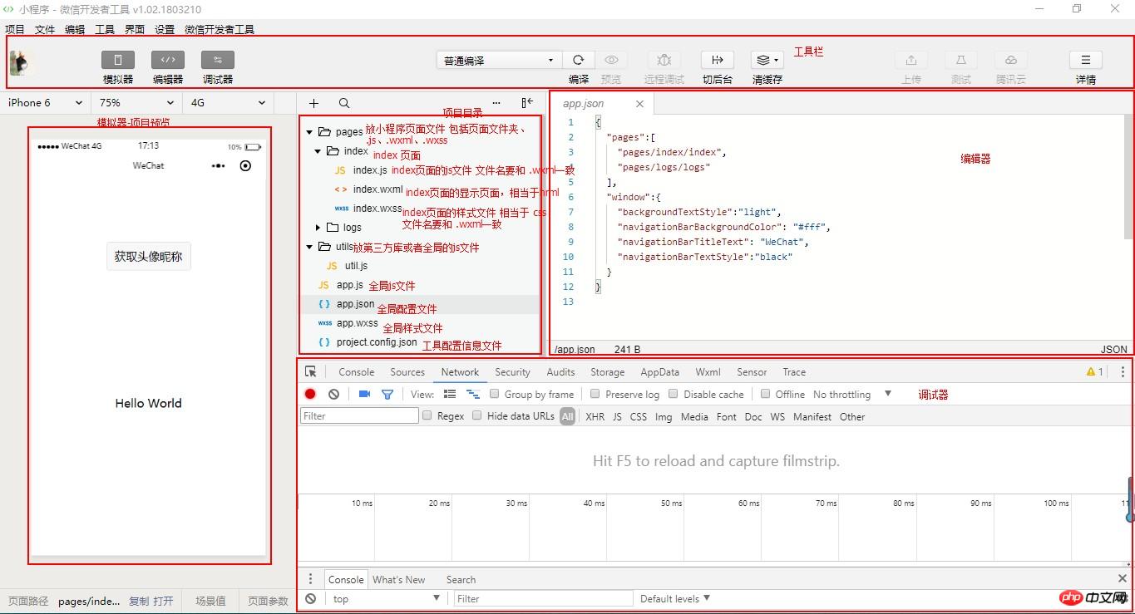
Task: Add new file with plus icon
Action: click(x=313, y=103)
